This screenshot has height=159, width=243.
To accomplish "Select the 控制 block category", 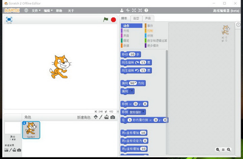I will pyautogui.click(x=150, y=31).
